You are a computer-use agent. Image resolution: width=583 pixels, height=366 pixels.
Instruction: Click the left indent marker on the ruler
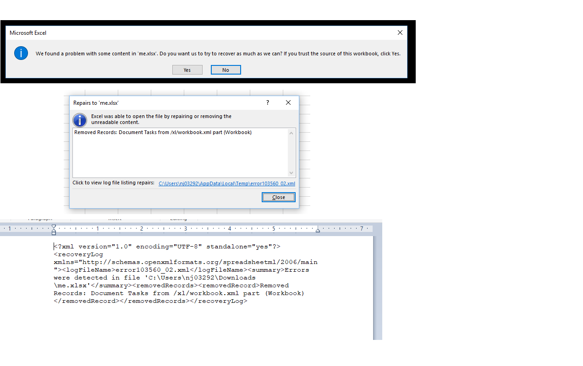click(54, 229)
